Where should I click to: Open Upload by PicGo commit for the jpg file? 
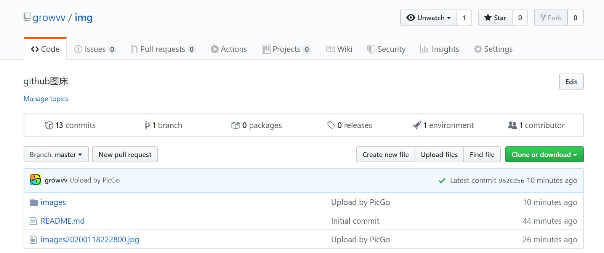(360, 240)
